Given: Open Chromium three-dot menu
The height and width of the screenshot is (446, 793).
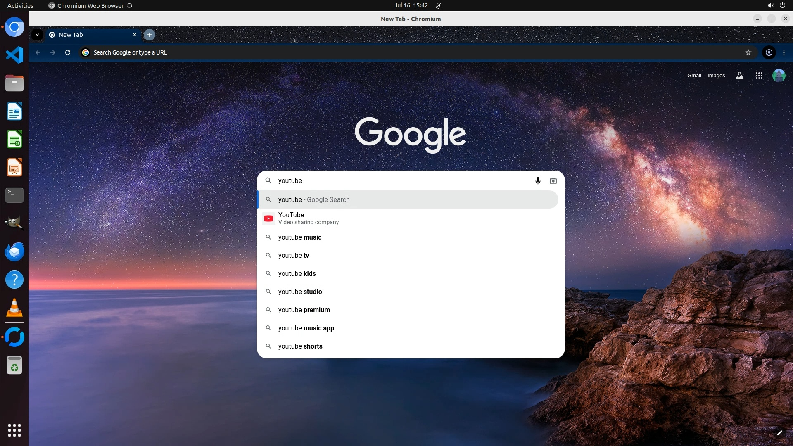Looking at the screenshot, I should (x=784, y=52).
